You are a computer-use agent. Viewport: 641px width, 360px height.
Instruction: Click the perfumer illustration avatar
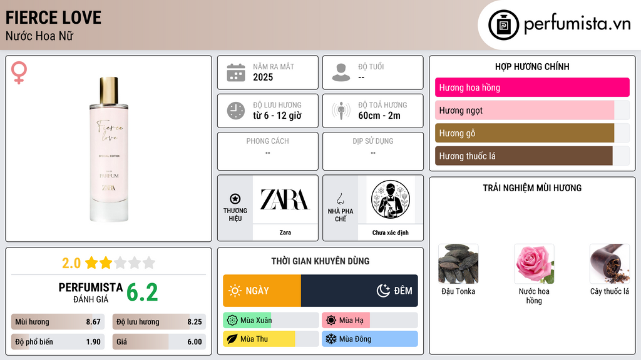391,199
